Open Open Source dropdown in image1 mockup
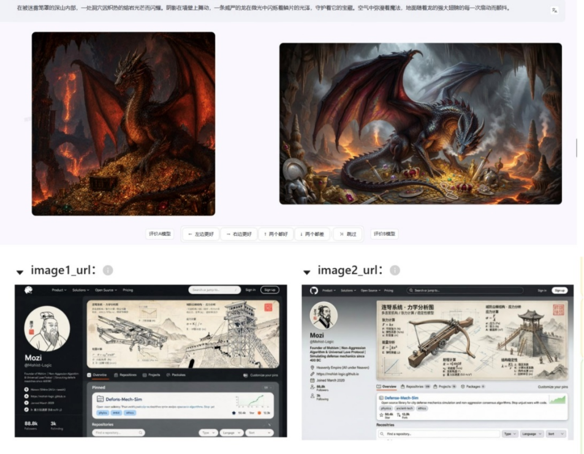 click(106, 290)
